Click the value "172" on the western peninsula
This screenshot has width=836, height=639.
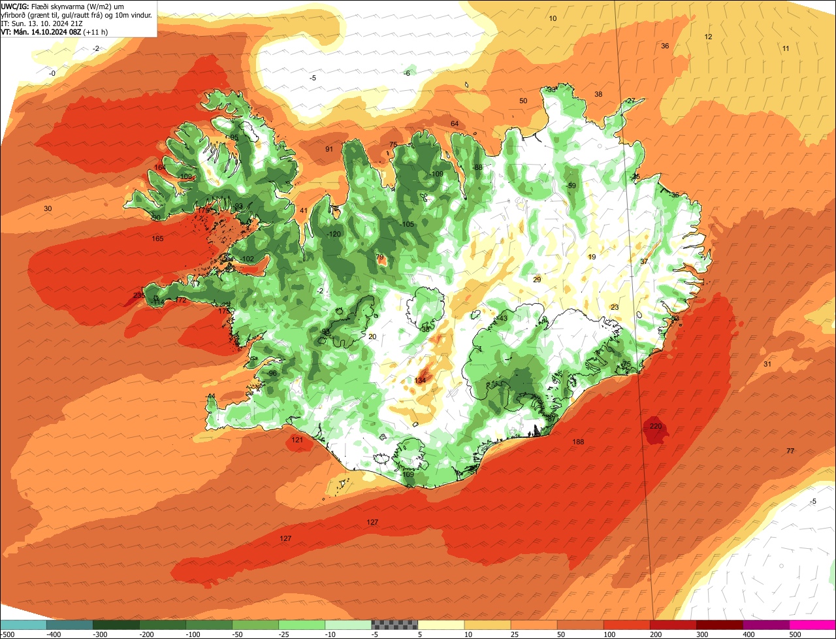181,300
